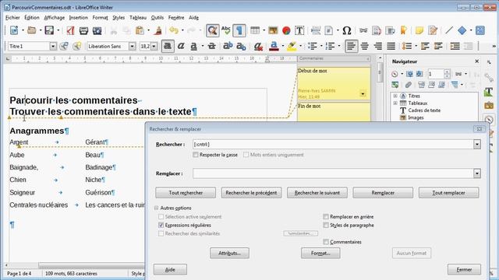Export document as PDF
This screenshot has width=499, height=280.
[x=70, y=30]
